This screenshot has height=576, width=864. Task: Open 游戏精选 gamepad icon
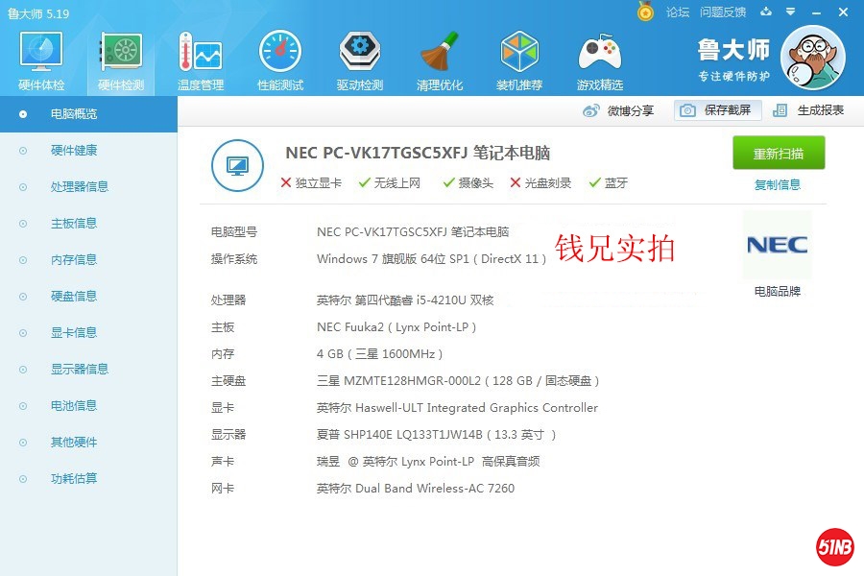(x=599, y=60)
